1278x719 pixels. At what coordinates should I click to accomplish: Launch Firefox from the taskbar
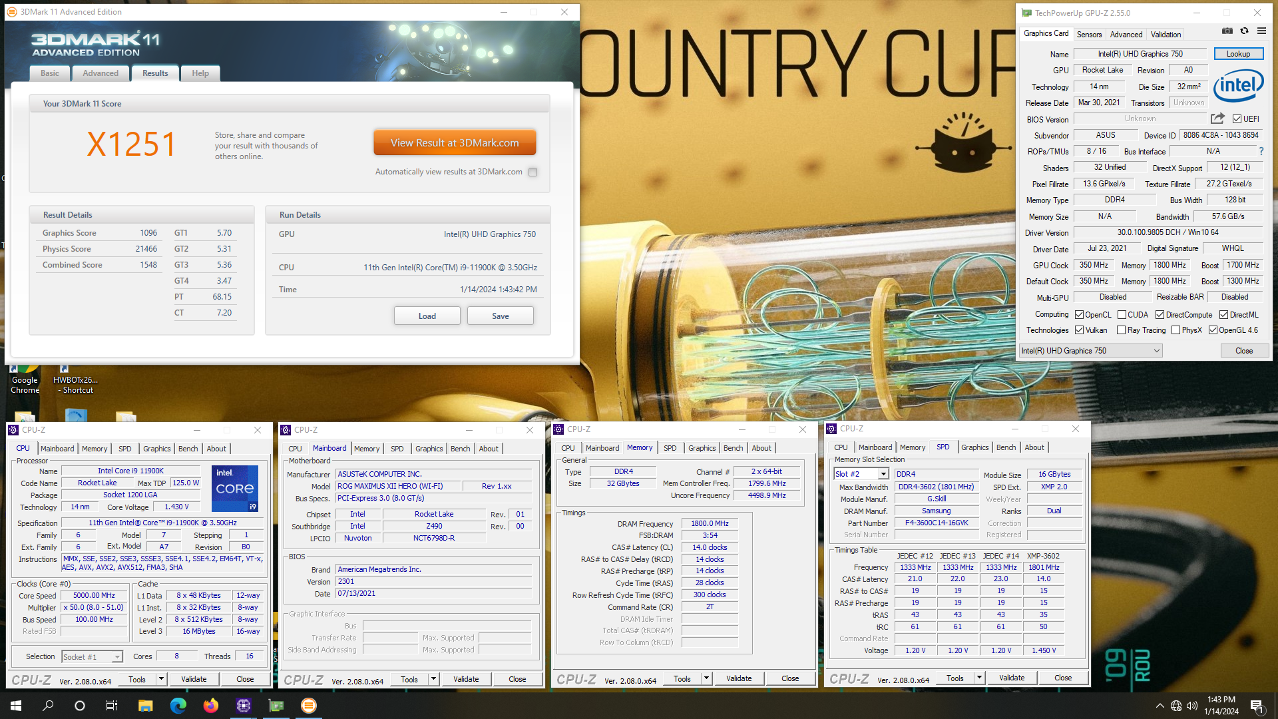[x=210, y=706]
